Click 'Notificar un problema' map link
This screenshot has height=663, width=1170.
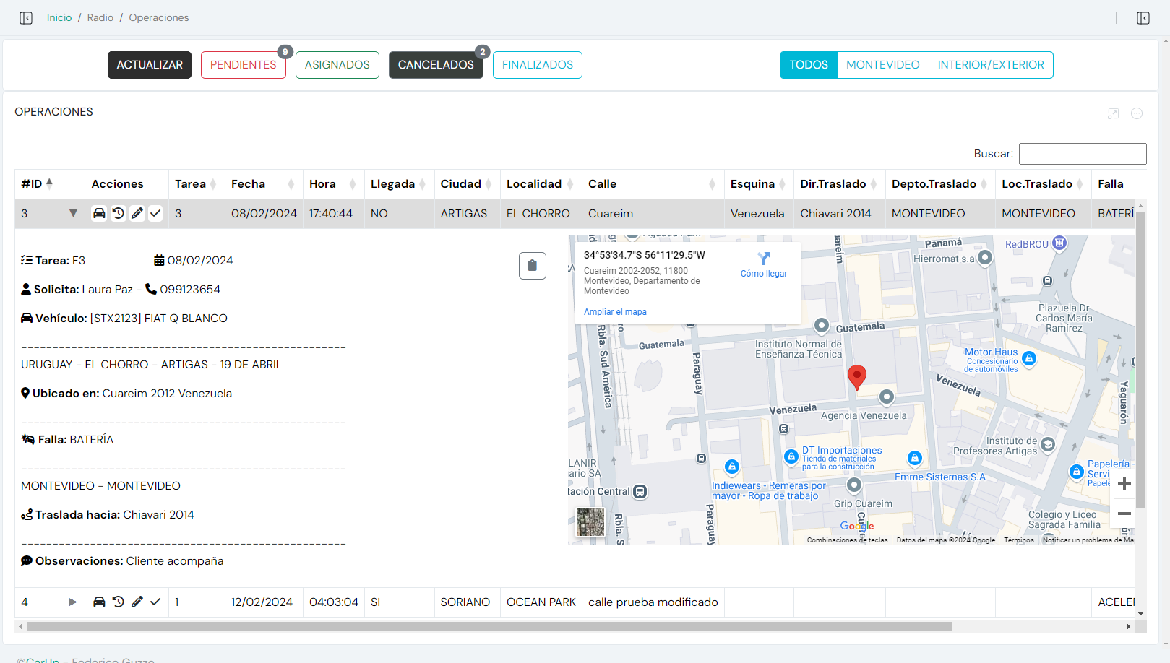click(1088, 540)
